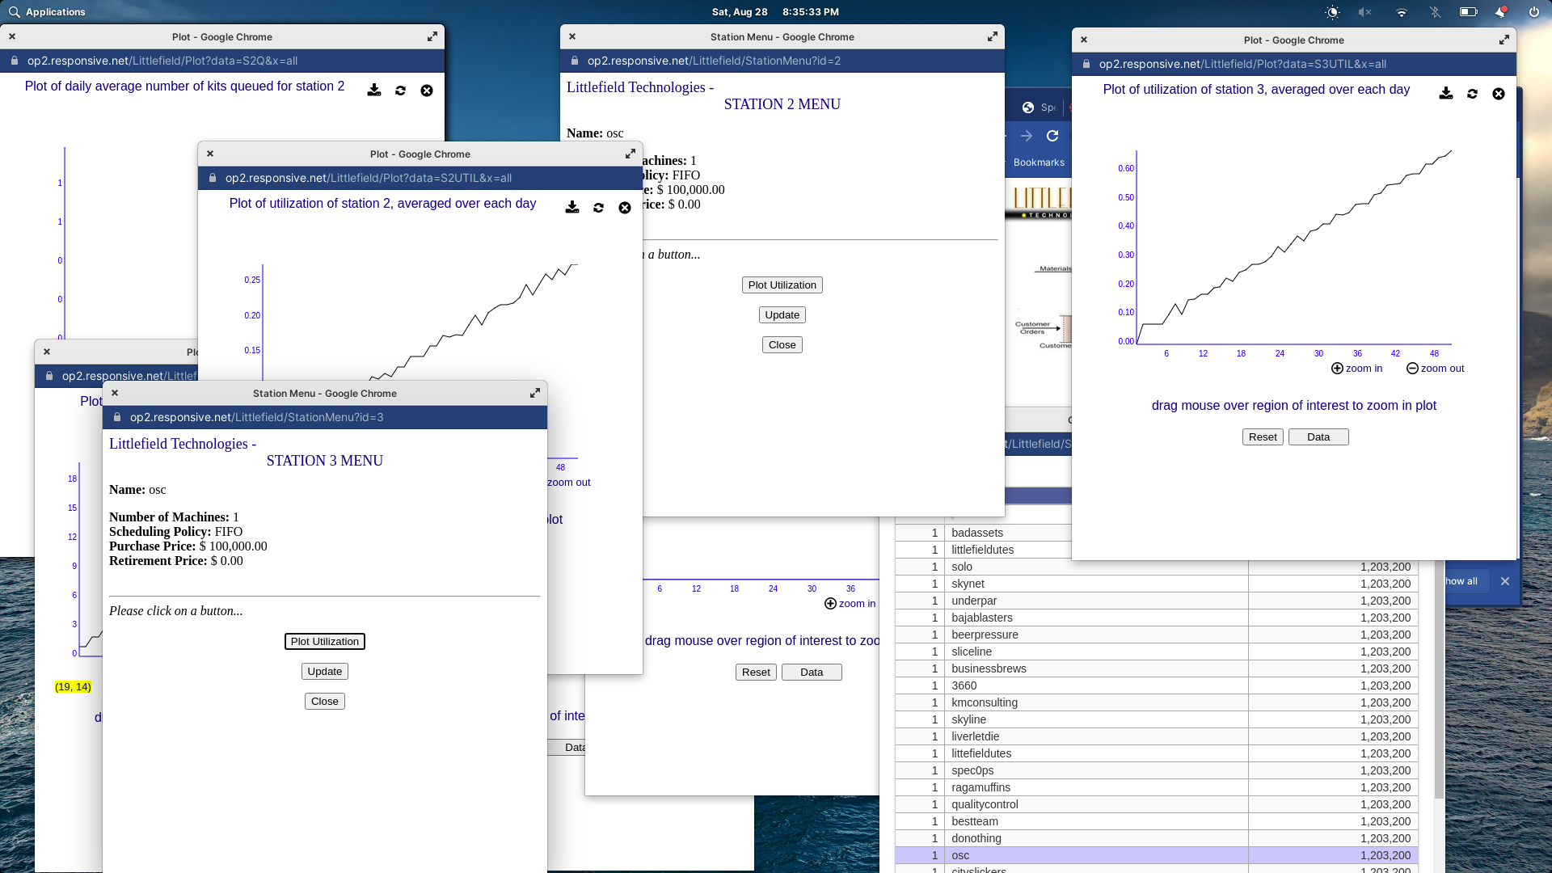Download station 3 utilization plot data
1552x873 pixels.
[1446, 94]
